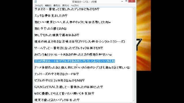Screen dimensions: 184x103
Task: Click the line starting with GXからZEXAL
Action: (68, 87)
